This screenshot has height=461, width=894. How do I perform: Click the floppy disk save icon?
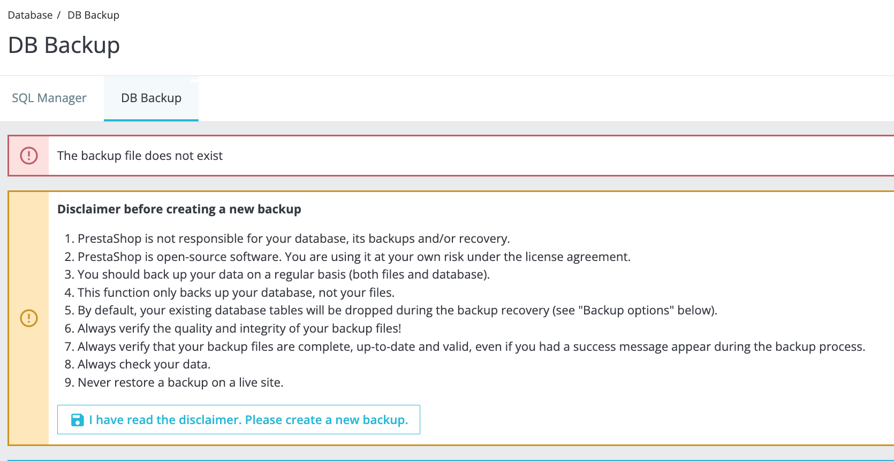(78, 420)
